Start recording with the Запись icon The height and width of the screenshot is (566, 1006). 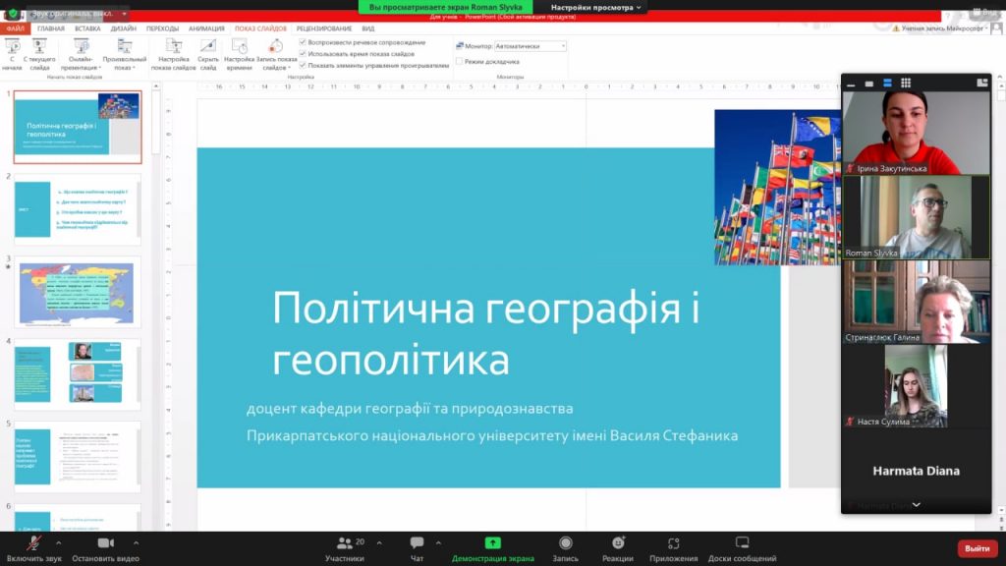pos(565,543)
